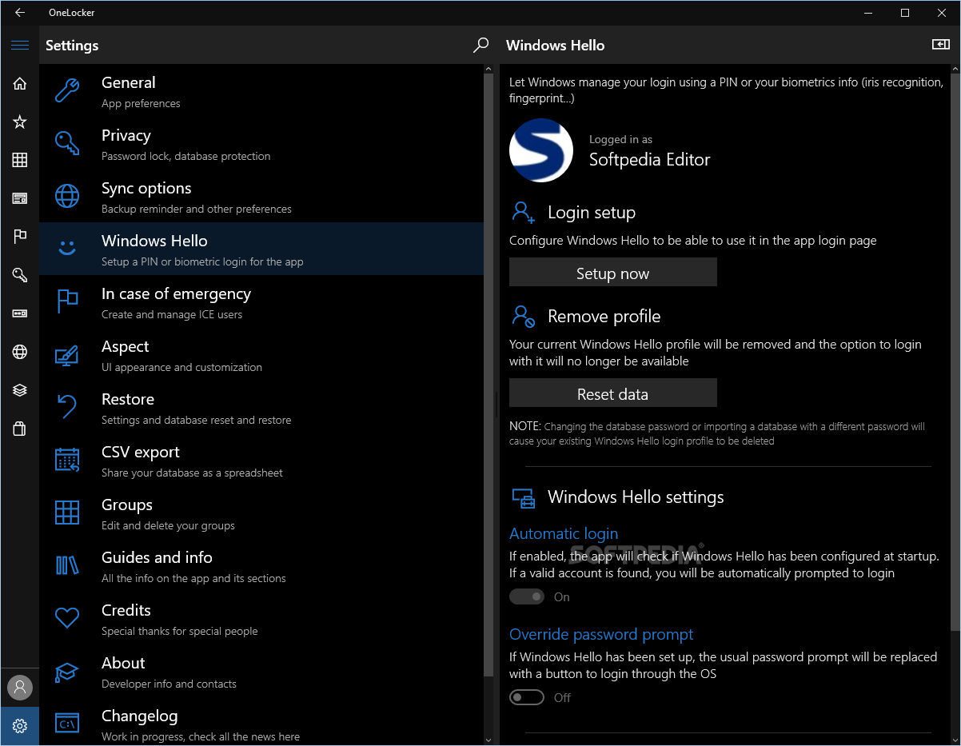Click the Sync options globe icon
The width and height of the screenshot is (961, 746).
click(x=67, y=196)
